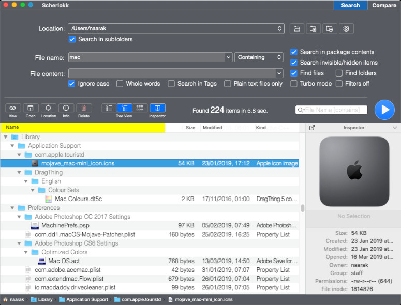Collapse the Preferences folder

12,208
